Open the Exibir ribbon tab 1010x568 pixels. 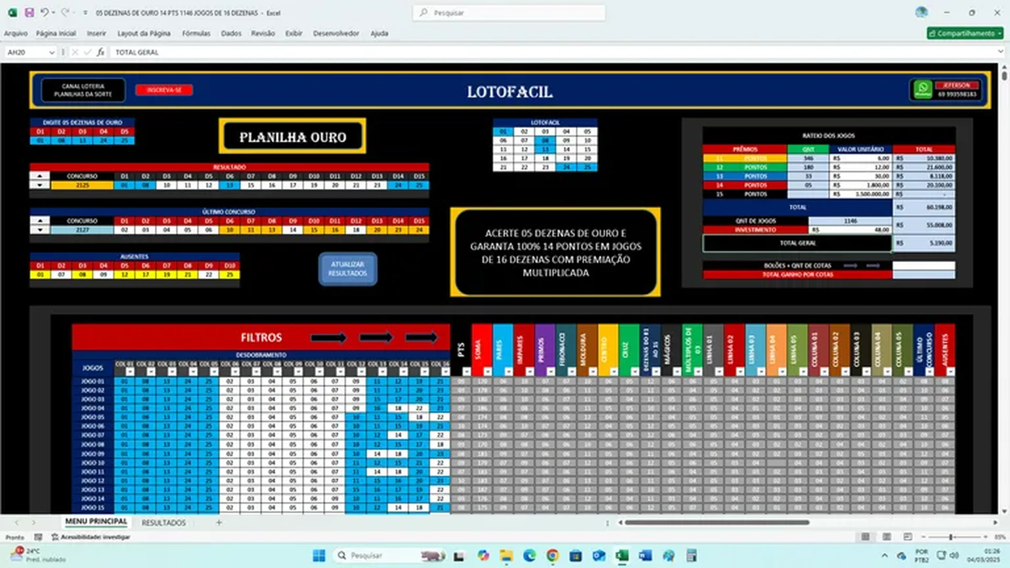pos(294,33)
